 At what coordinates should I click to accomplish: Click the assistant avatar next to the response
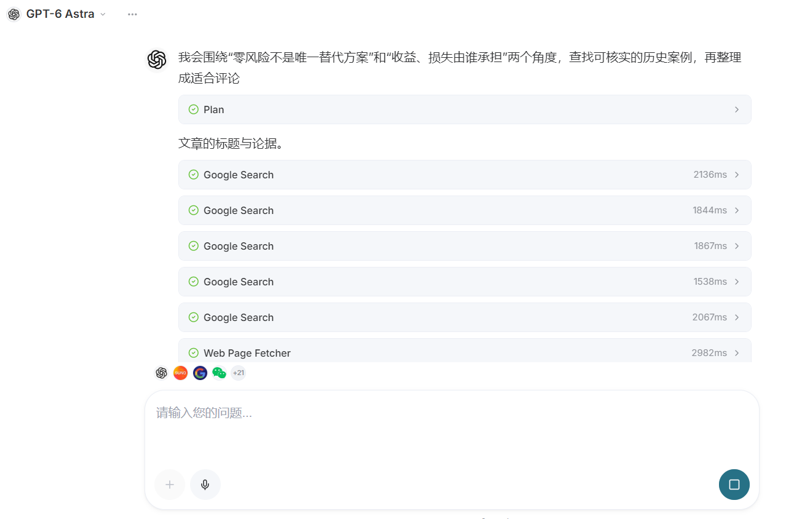[x=157, y=60]
